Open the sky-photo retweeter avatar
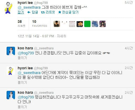This screenshot has height=110, width=135. point(95,24)
